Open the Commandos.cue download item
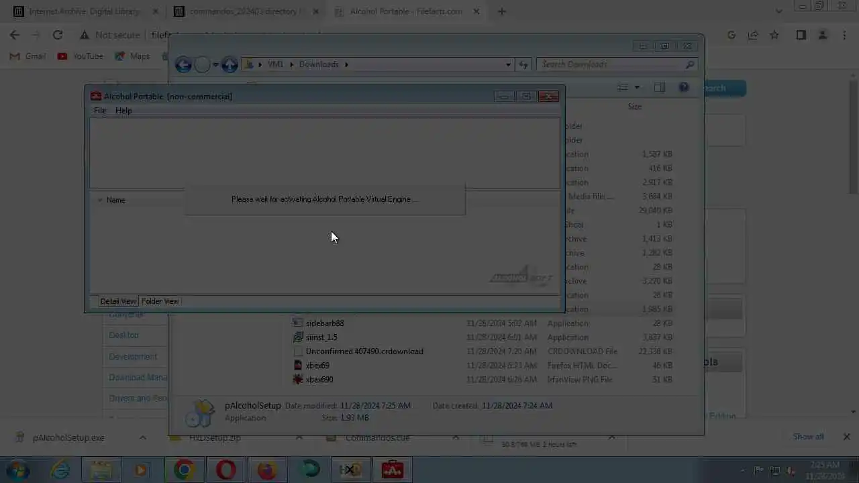The image size is (859, 483). (377, 437)
